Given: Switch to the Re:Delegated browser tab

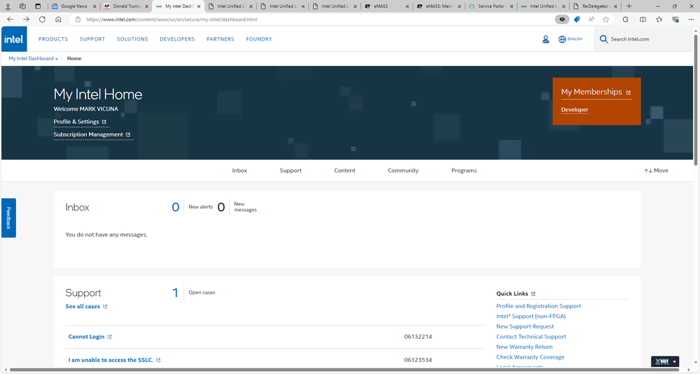Looking at the screenshot, I should click(595, 6).
